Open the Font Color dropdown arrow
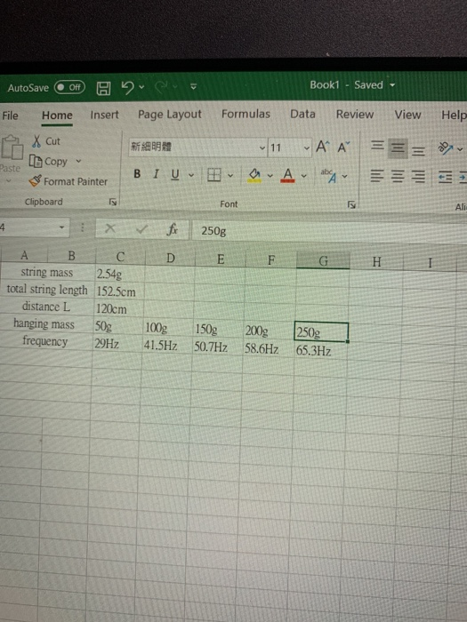This screenshot has width=467, height=622. [304, 176]
